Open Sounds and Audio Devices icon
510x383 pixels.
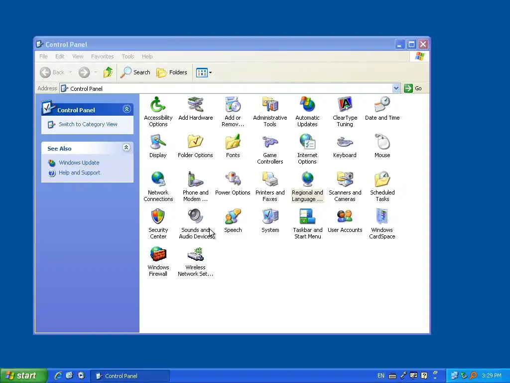tap(195, 224)
